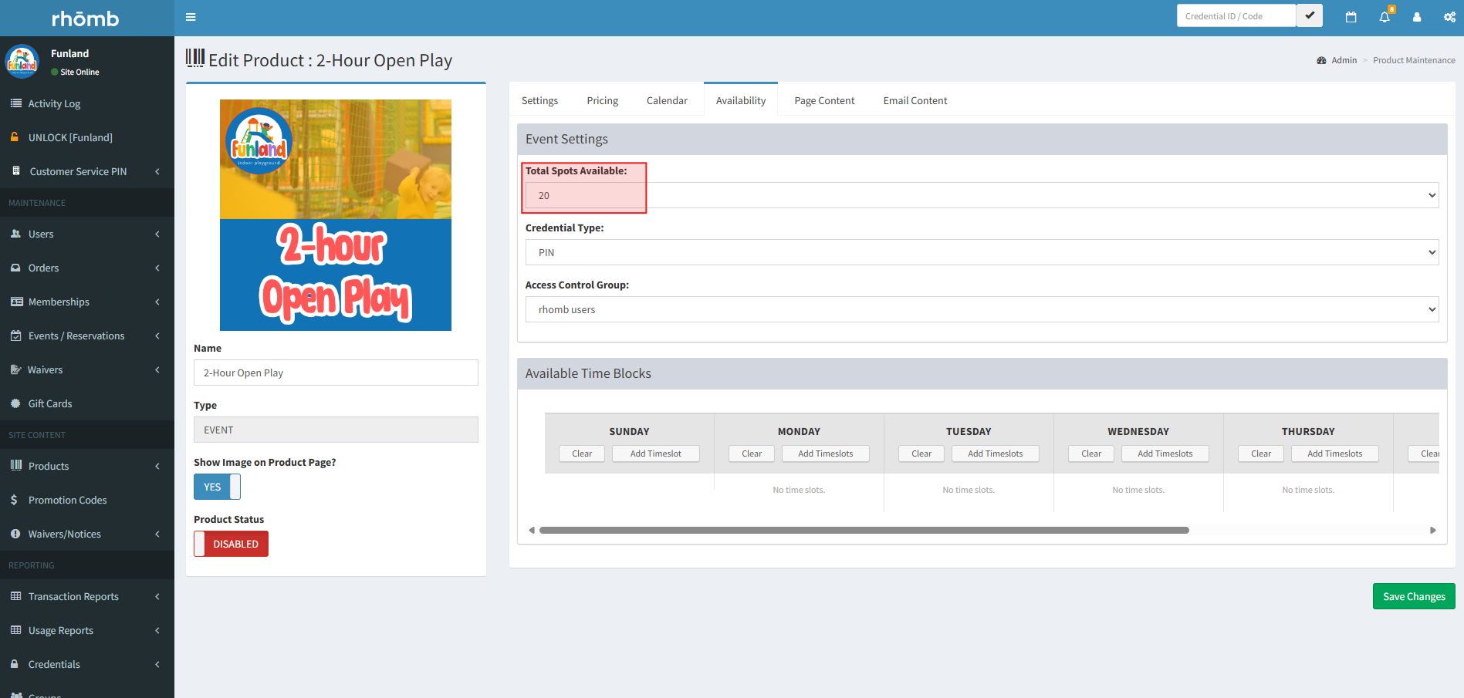1464x698 pixels.
Task: Click the hamburger menu icon
Action: coord(191,17)
